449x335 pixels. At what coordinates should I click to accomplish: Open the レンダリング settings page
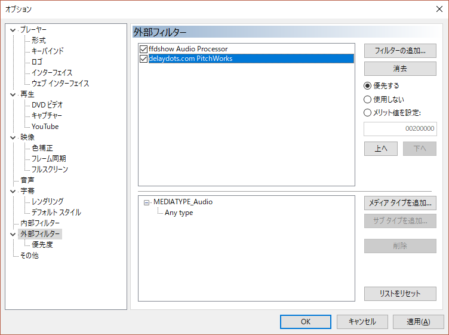pyautogui.click(x=48, y=202)
